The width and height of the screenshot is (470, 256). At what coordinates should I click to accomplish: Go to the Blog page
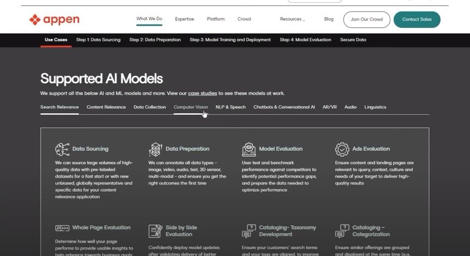tap(329, 19)
